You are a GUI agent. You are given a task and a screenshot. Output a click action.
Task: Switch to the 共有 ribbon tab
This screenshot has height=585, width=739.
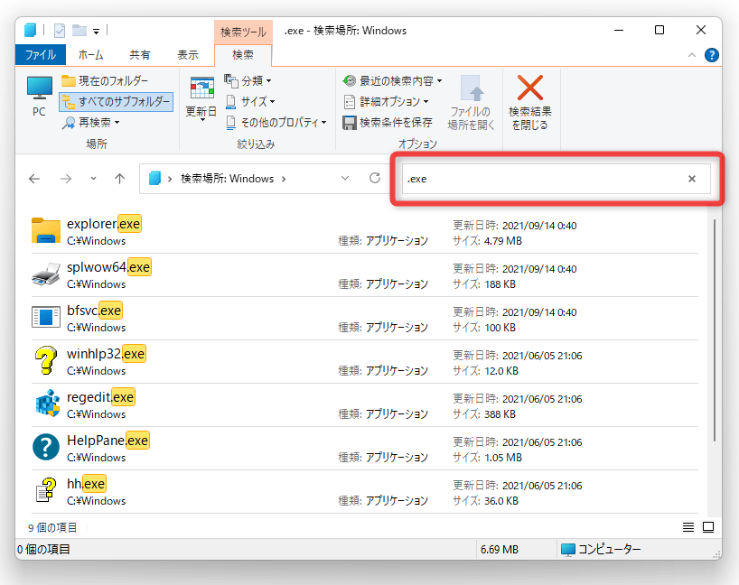139,55
